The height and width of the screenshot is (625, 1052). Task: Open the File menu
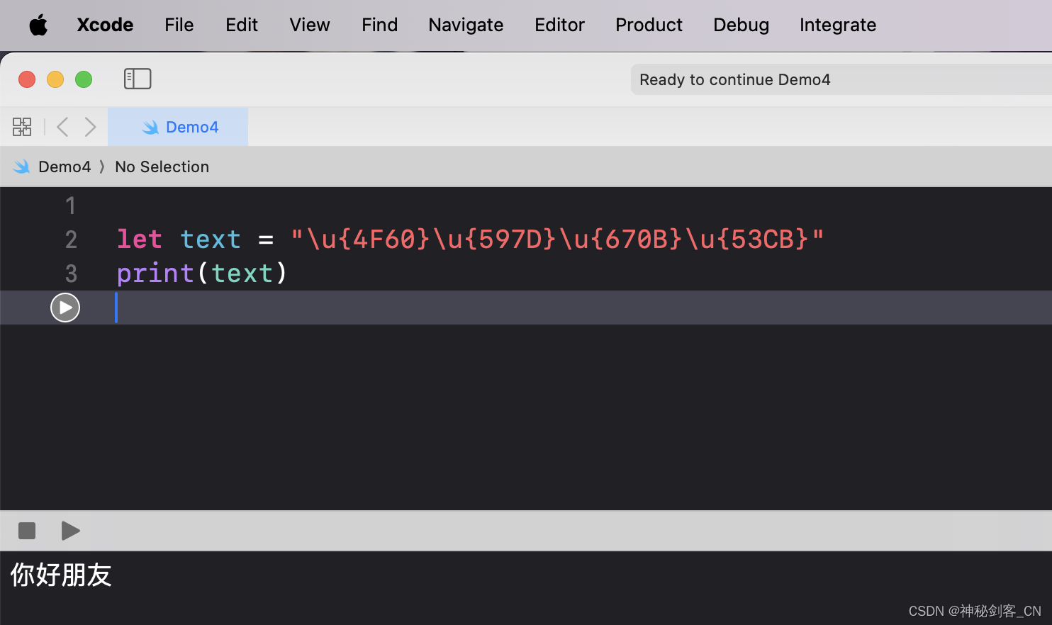(x=179, y=25)
